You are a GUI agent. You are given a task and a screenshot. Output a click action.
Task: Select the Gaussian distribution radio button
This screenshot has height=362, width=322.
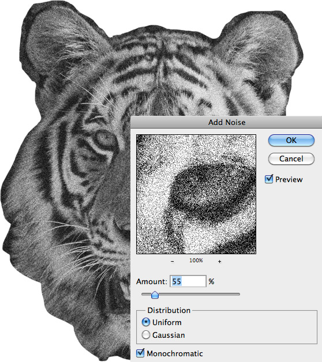[x=146, y=335]
